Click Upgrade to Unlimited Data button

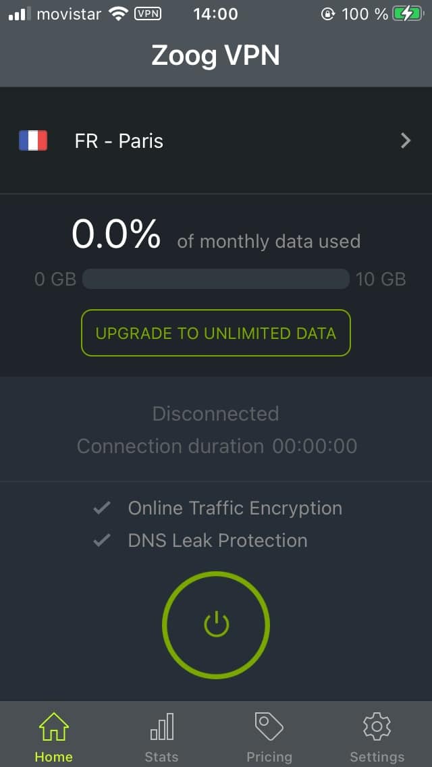tap(216, 333)
